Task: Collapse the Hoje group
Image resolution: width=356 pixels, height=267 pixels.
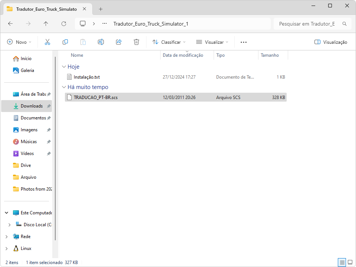Action: tap(64, 67)
